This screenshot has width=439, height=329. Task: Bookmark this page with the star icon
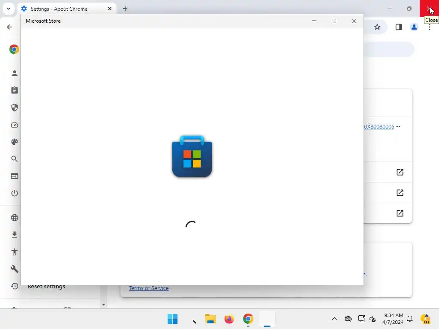[x=377, y=27]
